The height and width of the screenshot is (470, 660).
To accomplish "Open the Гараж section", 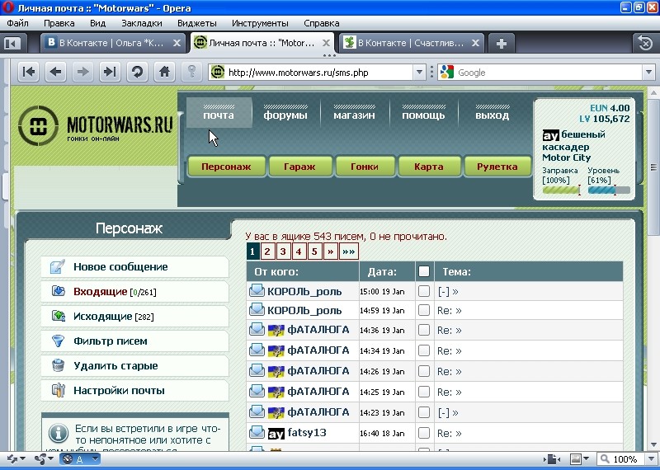I will pyautogui.click(x=299, y=167).
